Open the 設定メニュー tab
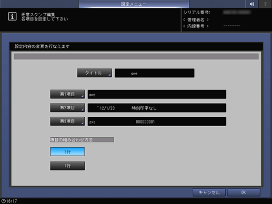This screenshot has width=272, height=204. click(134, 4)
